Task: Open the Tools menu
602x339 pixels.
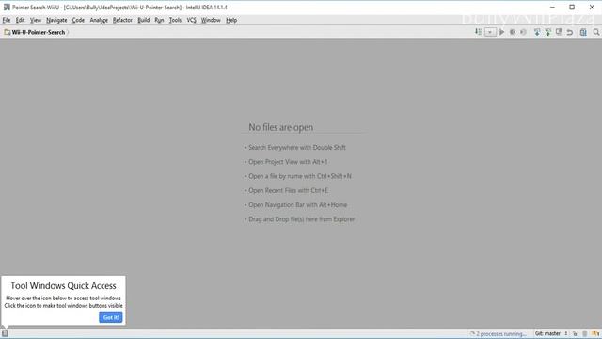Action: pos(175,20)
